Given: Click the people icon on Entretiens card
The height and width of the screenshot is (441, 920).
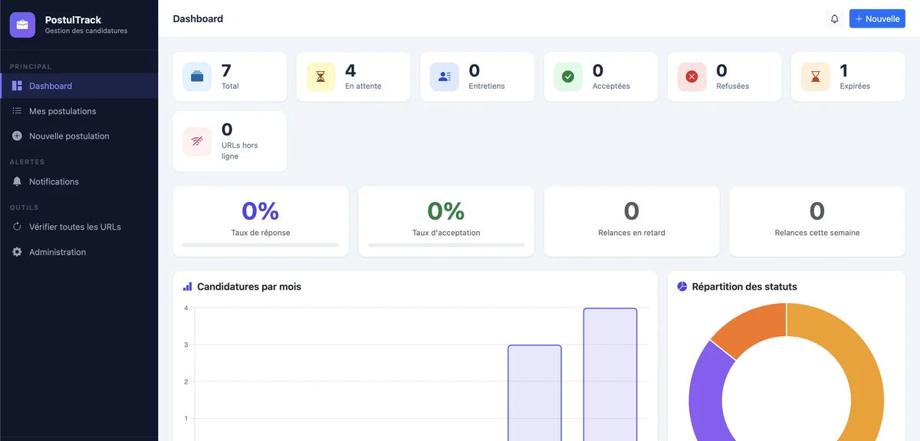Looking at the screenshot, I should coord(445,77).
